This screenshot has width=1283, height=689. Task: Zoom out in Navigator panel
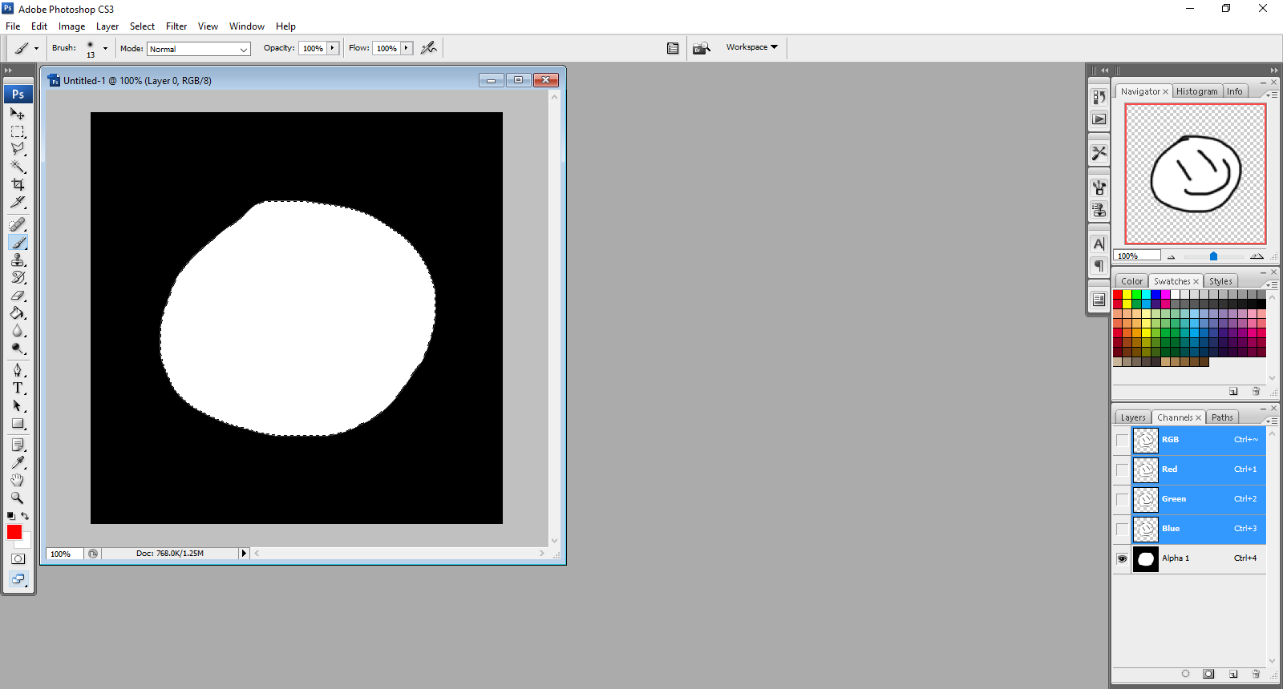coord(1171,256)
